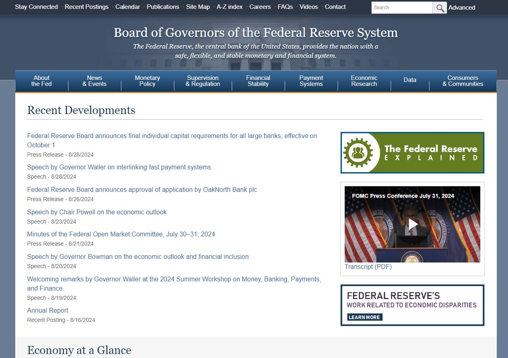
Task: Open Governor Waller speech on fast payment systems
Action: [119, 167]
